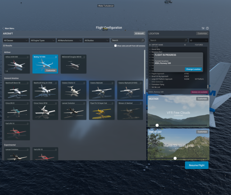Select the Large Oil Platform Approach row
The width and height of the screenshot is (231, 195).
(178, 79)
